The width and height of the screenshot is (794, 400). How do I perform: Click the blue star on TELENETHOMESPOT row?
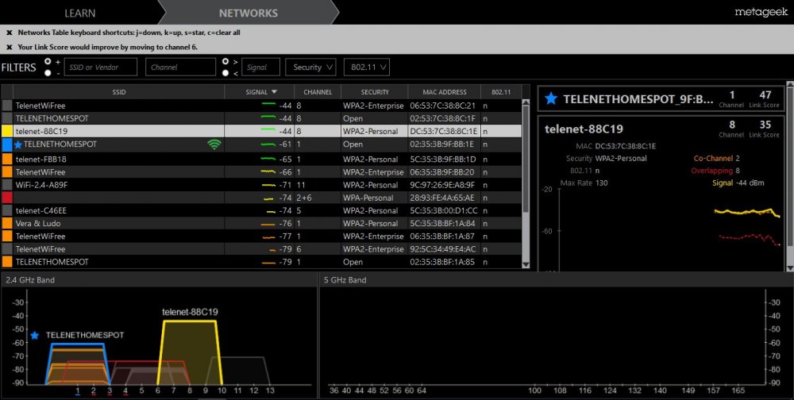[18, 144]
